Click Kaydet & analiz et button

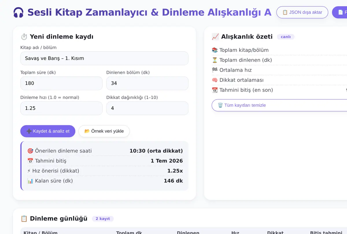[48, 131]
